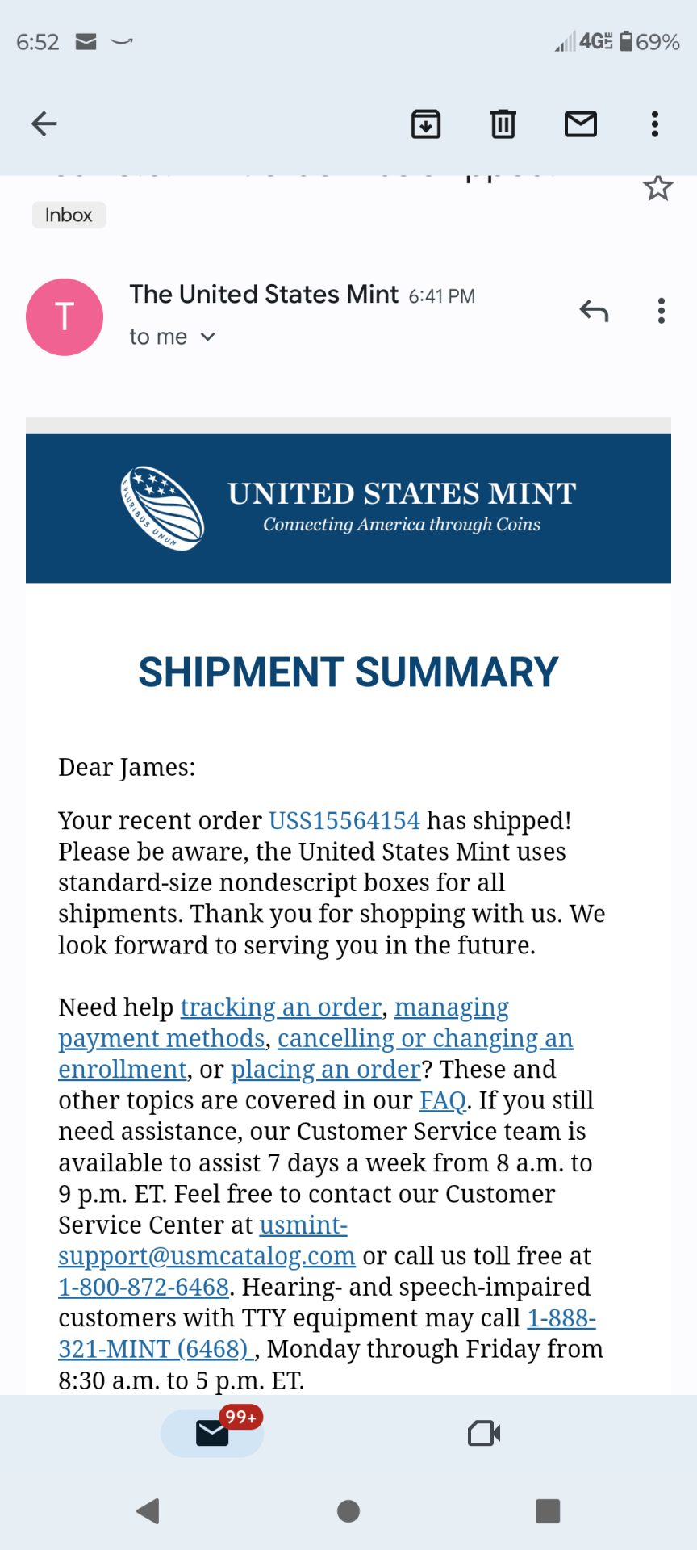
Task: Open 'tracking an order' link
Action: [281, 1007]
